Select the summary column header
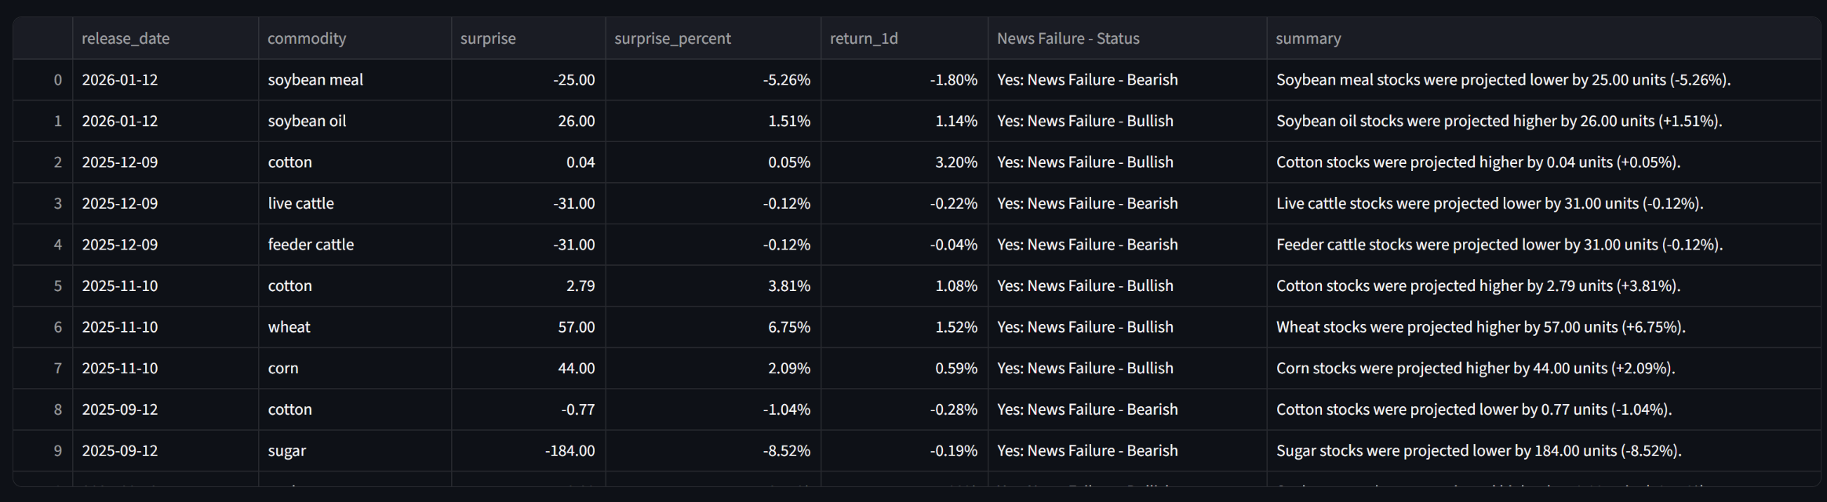This screenshot has width=1827, height=502. pos(1308,38)
